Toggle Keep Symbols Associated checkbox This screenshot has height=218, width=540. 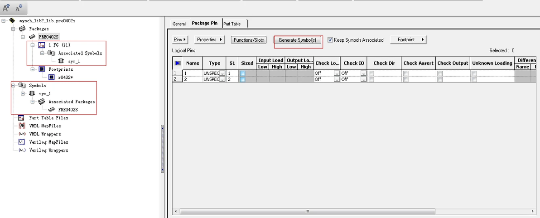click(x=330, y=40)
